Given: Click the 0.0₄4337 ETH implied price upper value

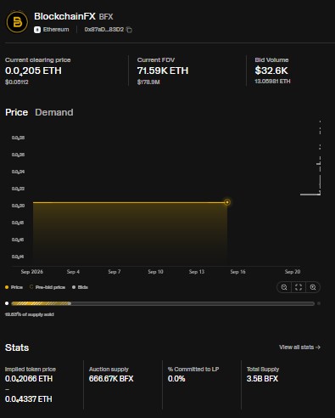Looking at the screenshot, I should coord(29,399).
